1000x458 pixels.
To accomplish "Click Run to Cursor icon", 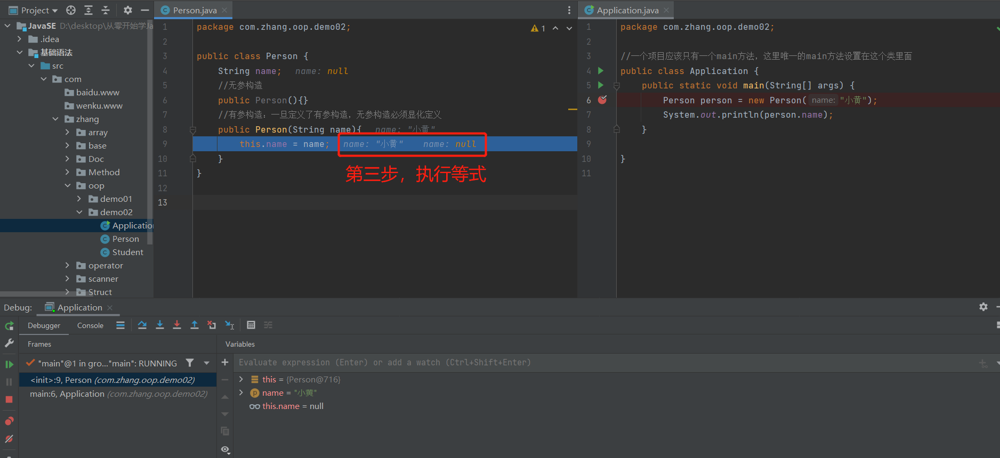I will (230, 325).
